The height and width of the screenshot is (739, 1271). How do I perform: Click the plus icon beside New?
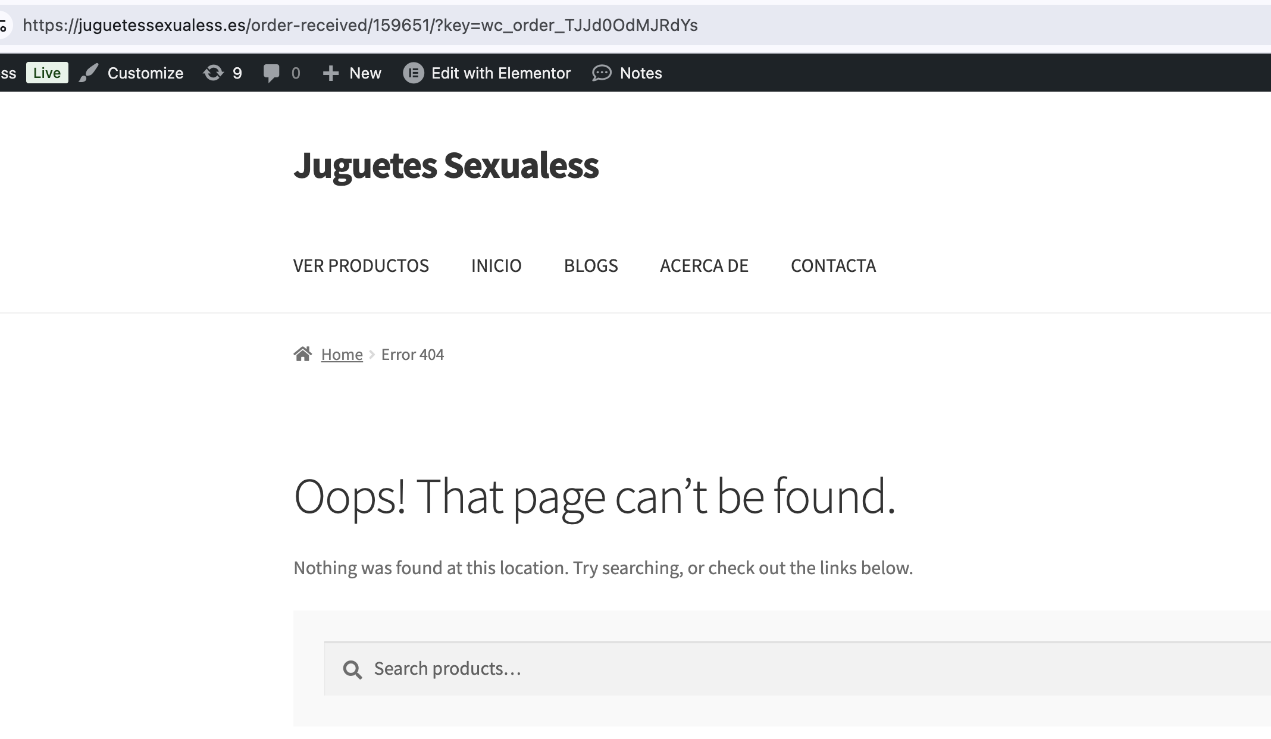click(x=331, y=73)
